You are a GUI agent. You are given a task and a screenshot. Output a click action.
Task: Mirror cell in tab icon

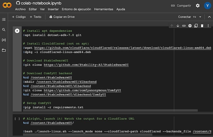pos(196,26)
